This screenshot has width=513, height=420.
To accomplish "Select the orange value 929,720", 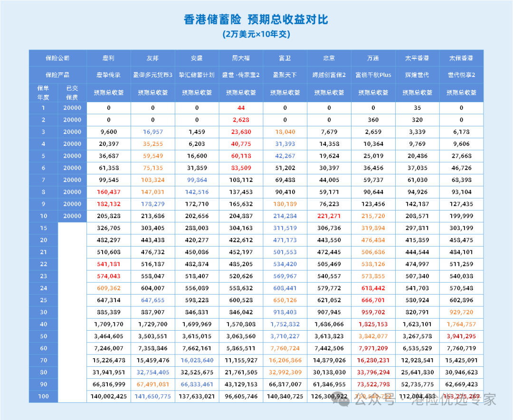I will coord(461,312).
